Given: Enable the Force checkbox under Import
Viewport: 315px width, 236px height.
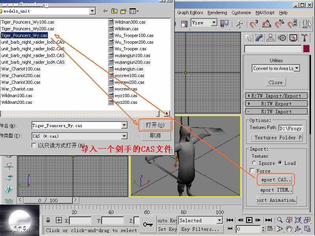Looking at the screenshot, I should coord(252,171).
